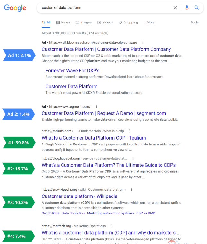207x244 pixels.
Task: Open options dots beside martech.org result
Action: (x=112, y=226)
